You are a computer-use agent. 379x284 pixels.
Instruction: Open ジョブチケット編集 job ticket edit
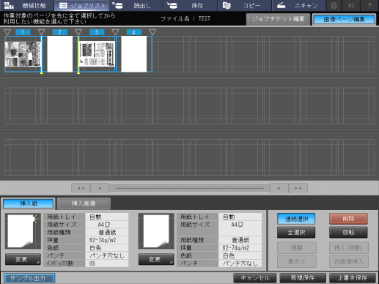point(278,19)
